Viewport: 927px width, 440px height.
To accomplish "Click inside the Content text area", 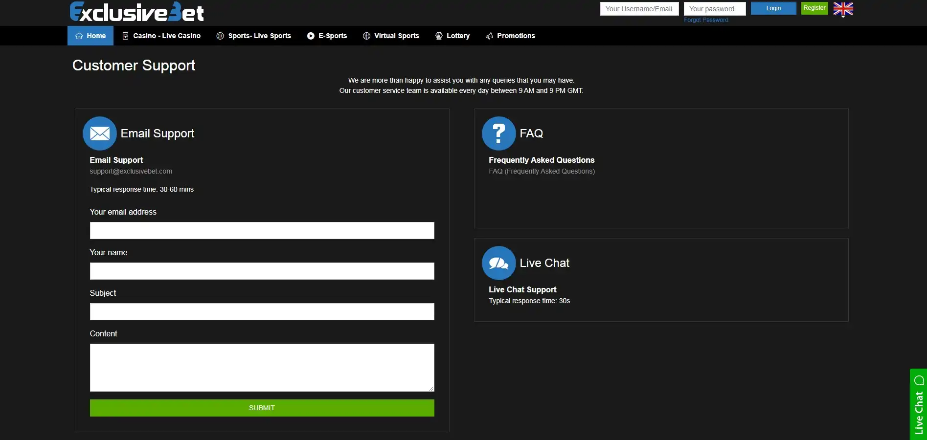I will [x=262, y=367].
